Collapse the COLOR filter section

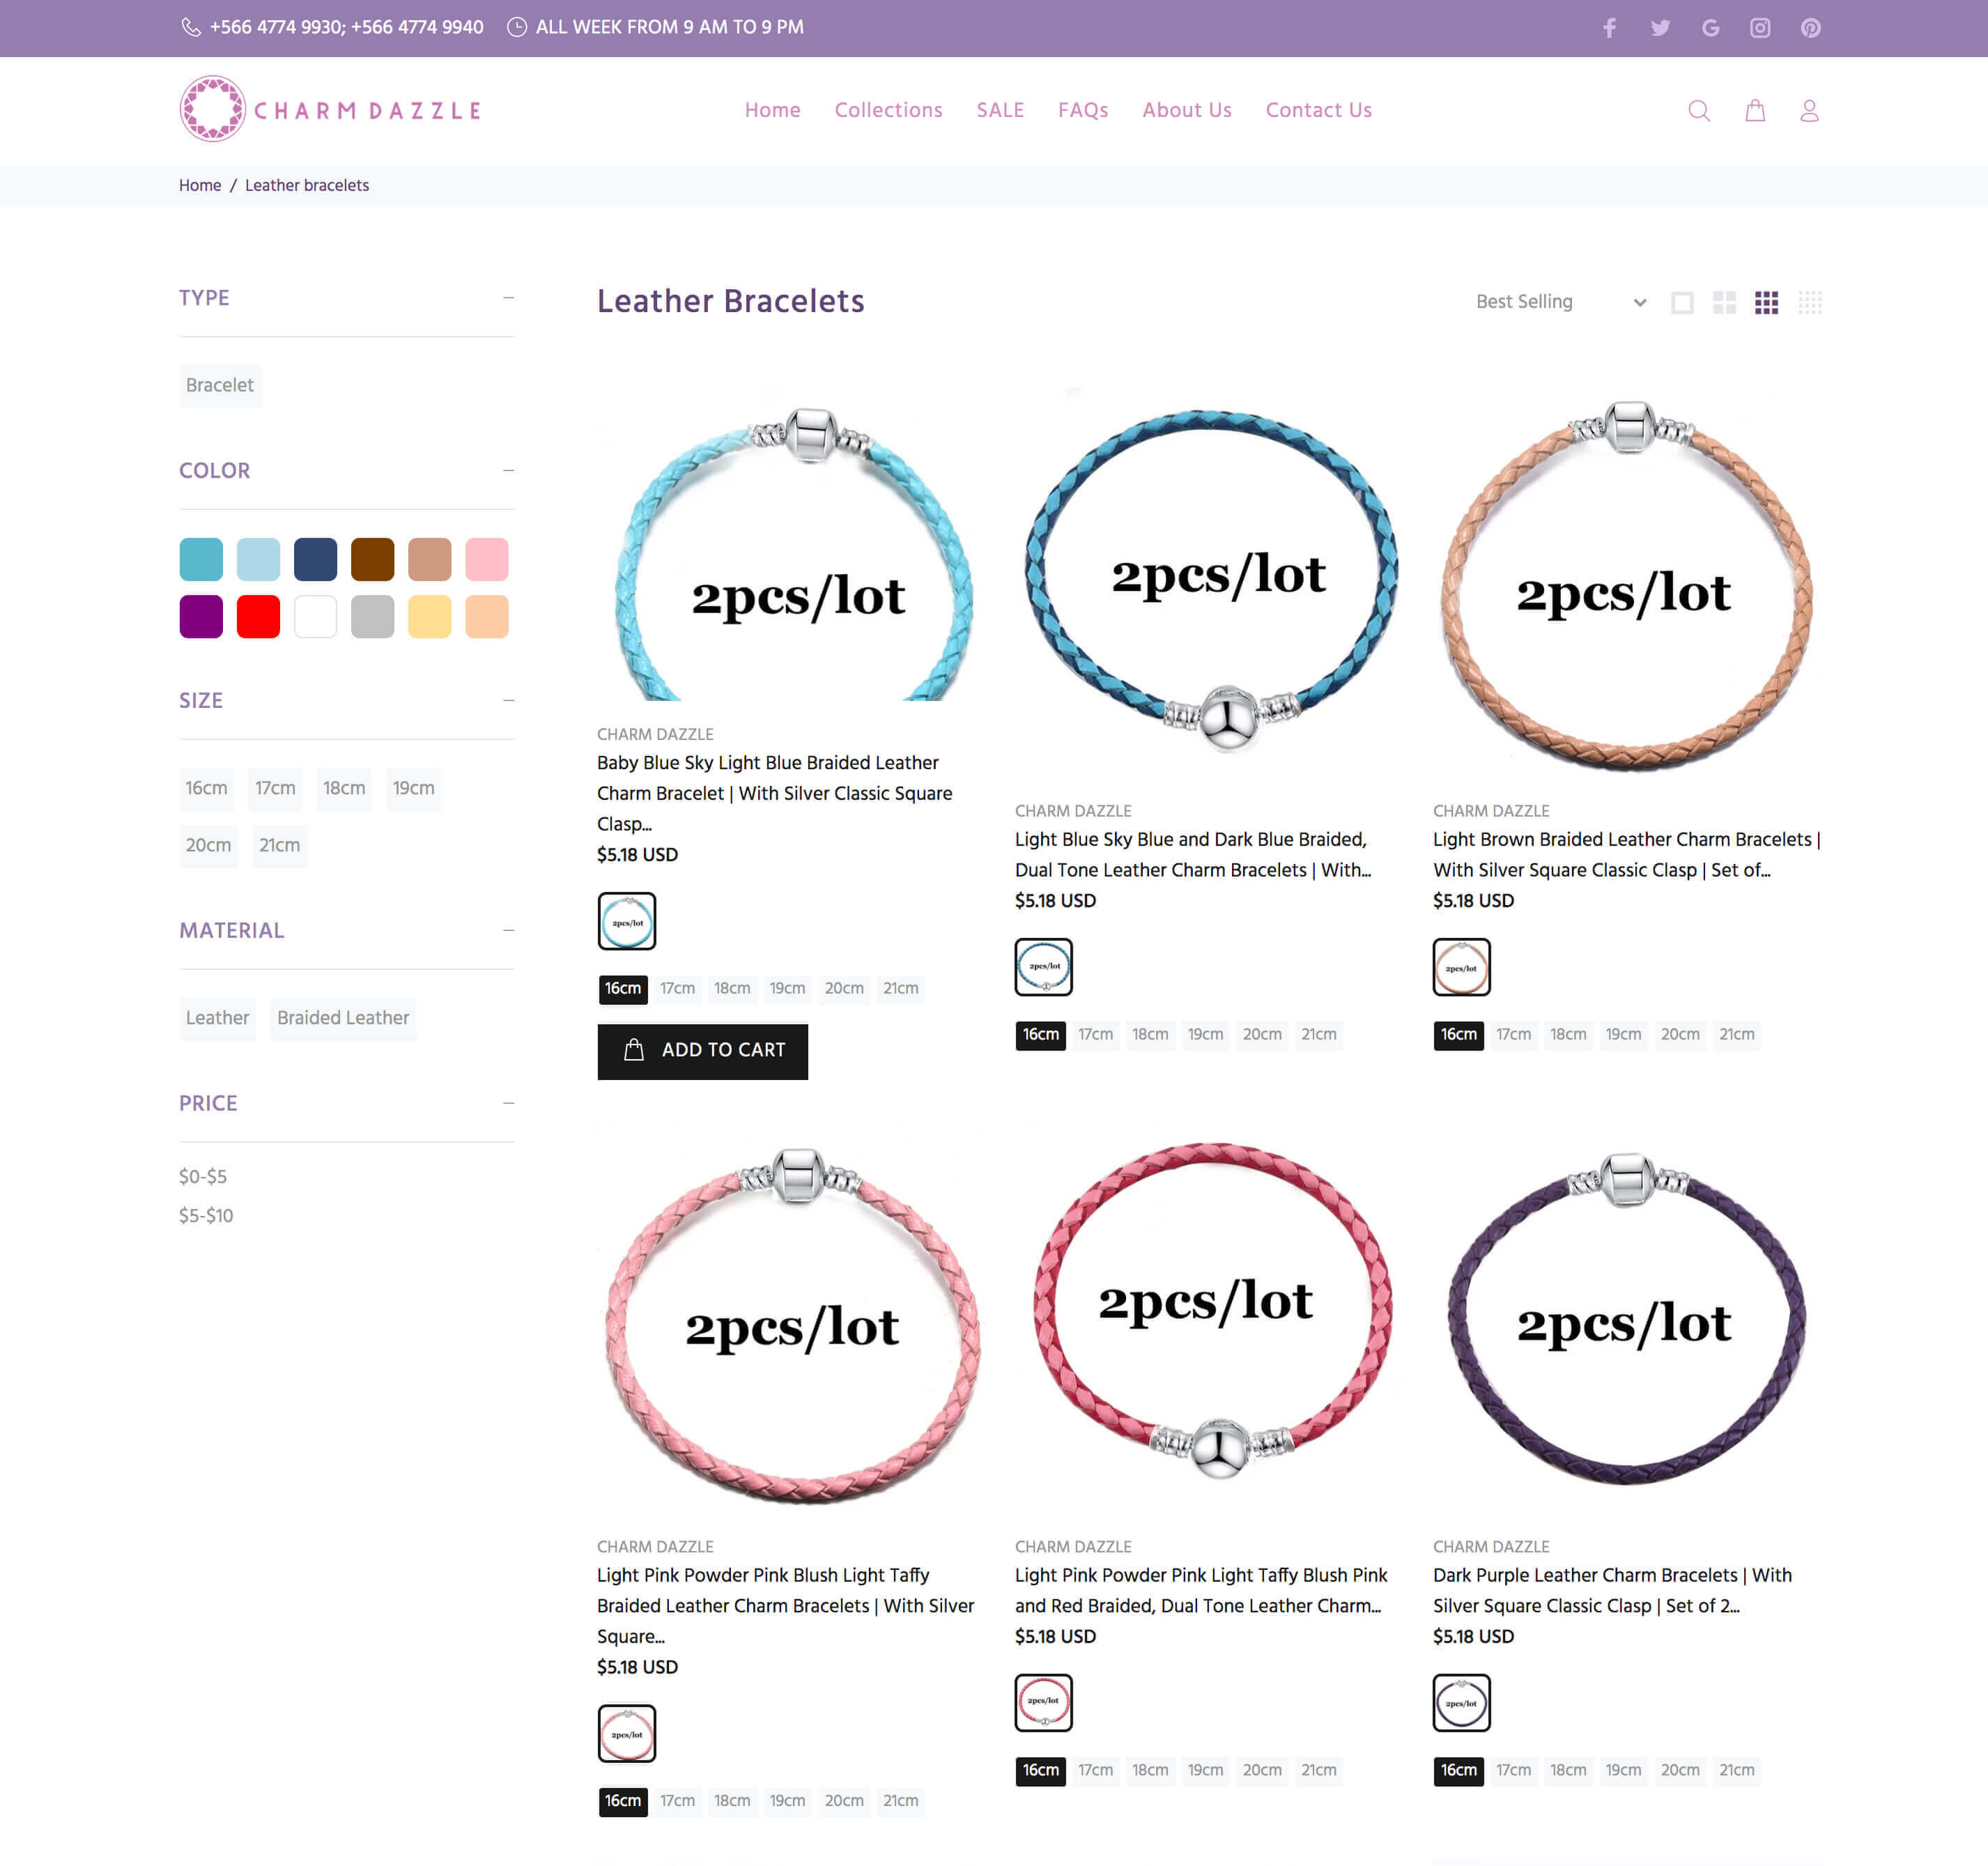pyautogui.click(x=508, y=470)
